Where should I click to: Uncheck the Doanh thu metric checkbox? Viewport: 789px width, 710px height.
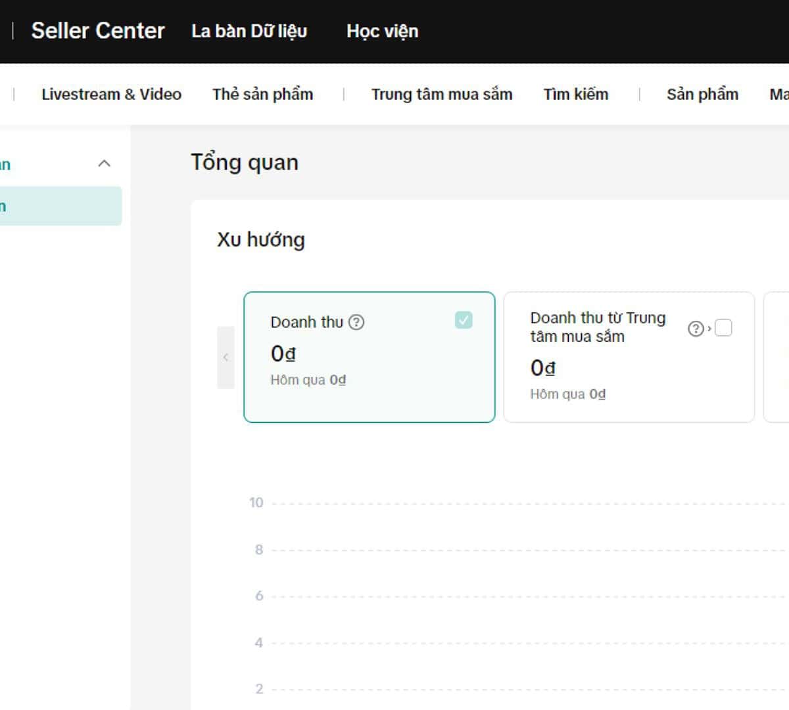tap(464, 320)
